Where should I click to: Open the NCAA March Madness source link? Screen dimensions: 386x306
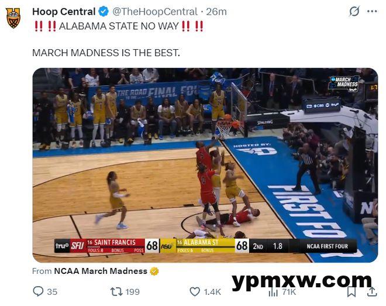(101, 271)
